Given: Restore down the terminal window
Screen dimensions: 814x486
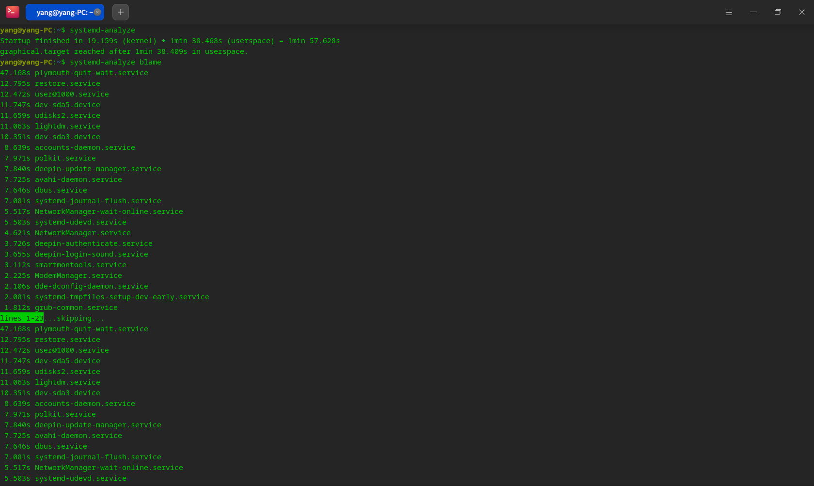Looking at the screenshot, I should pyautogui.click(x=777, y=12).
